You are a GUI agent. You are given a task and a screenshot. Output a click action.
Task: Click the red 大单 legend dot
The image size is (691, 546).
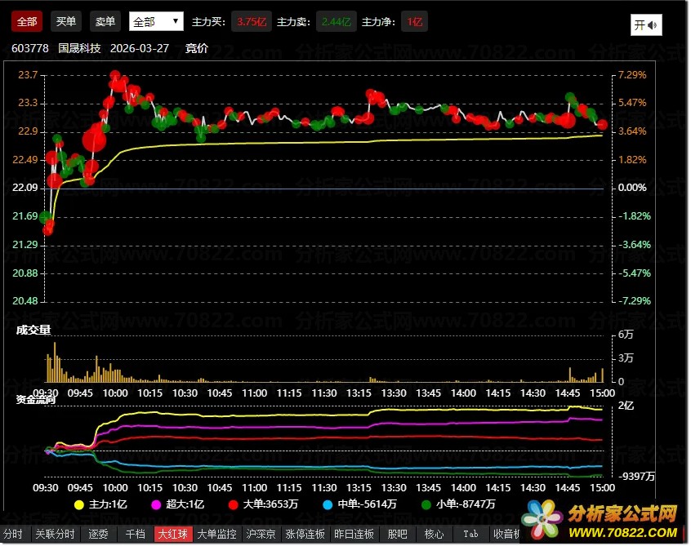pyautogui.click(x=234, y=504)
